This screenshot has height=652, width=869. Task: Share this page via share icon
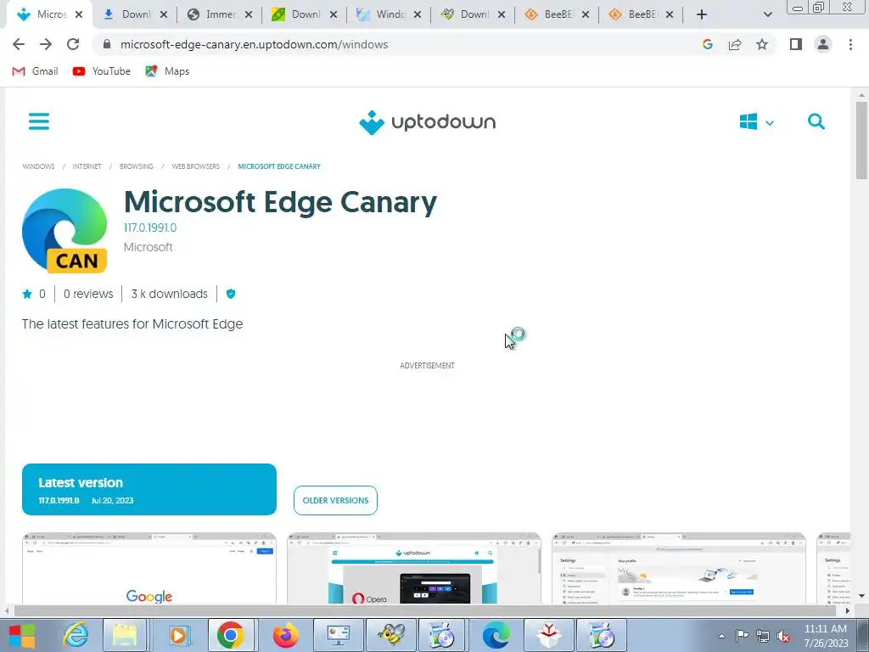(x=735, y=44)
